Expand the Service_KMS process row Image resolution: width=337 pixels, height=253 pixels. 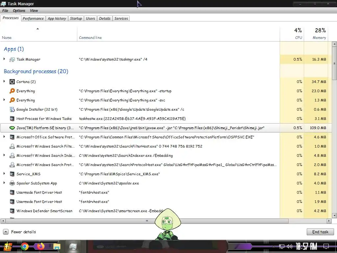pos(4,174)
